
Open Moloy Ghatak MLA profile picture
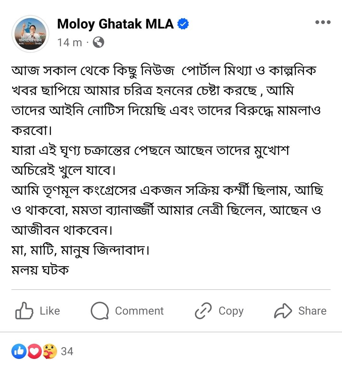(30, 34)
